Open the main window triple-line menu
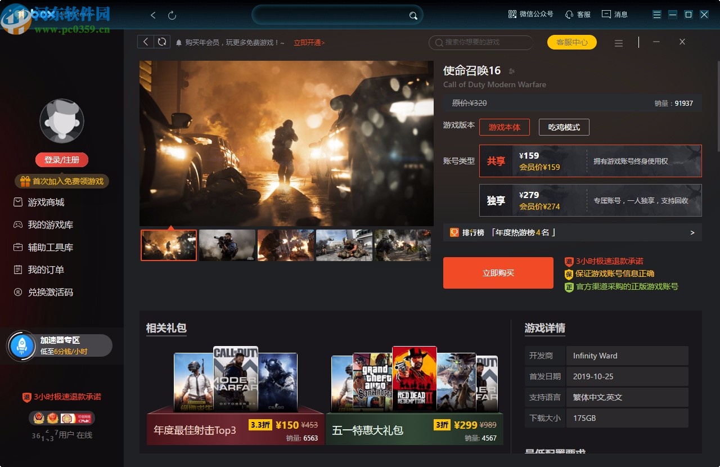 coord(656,14)
